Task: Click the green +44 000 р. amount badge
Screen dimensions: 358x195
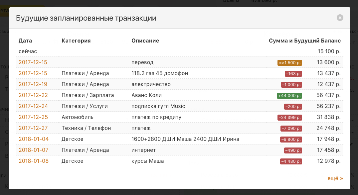Action: click(289, 95)
